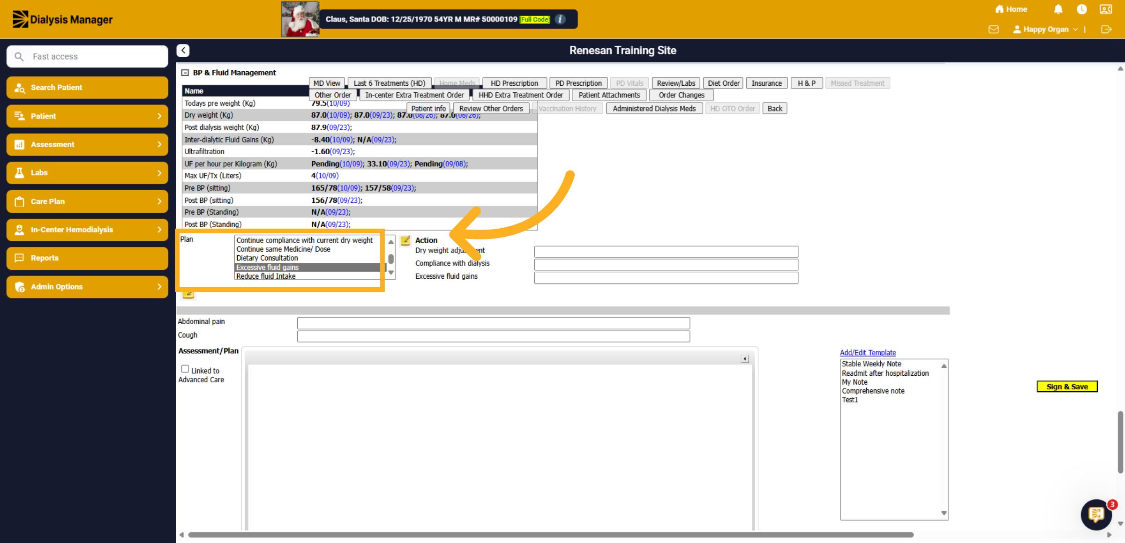Click the edit note icon below Plan
The width and height of the screenshot is (1125, 543).
188,294
